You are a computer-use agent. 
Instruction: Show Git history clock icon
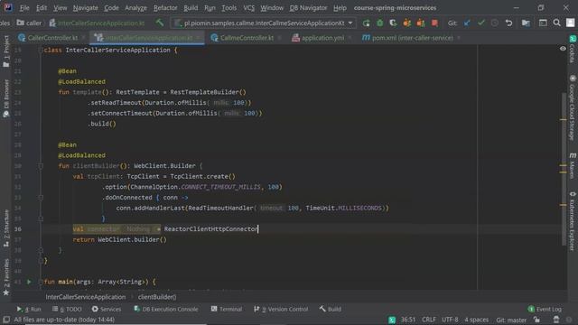coord(495,23)
